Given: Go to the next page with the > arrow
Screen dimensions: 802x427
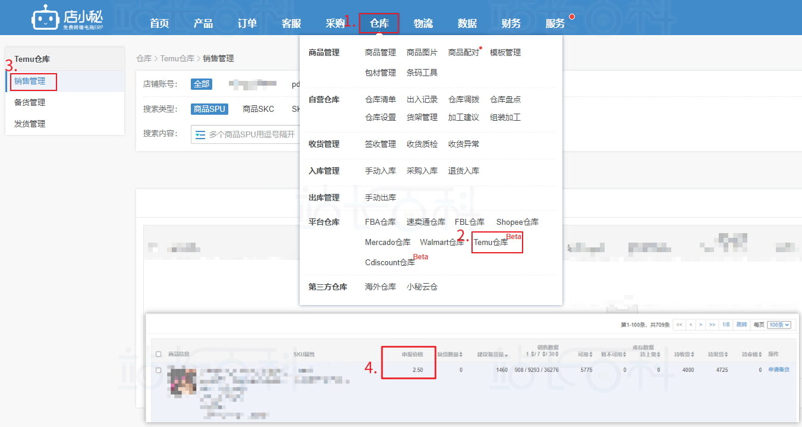Looking at the screenshot, I should (x=701, y=325).
